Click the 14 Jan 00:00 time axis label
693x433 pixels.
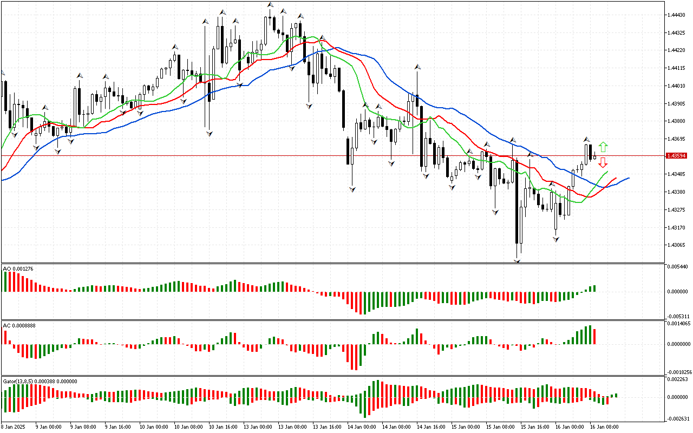362,427
